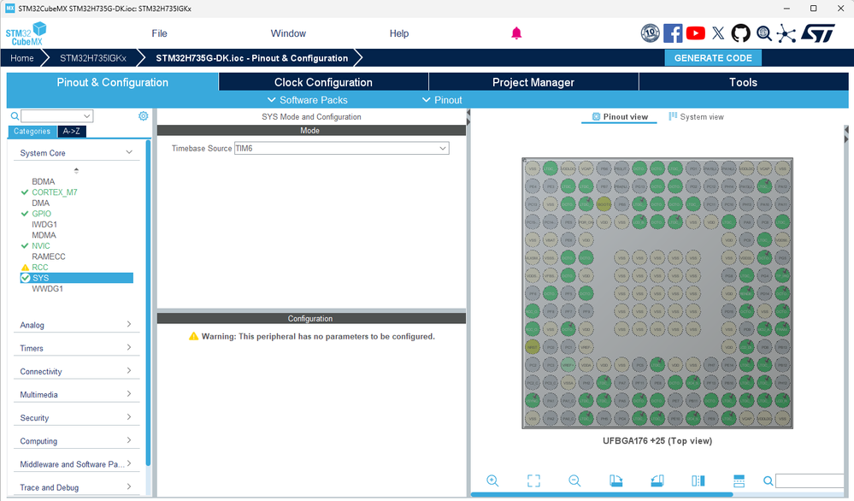Zoom out of the pinout view
This screenshot has height=501, width=854.
tap(574, 480)
